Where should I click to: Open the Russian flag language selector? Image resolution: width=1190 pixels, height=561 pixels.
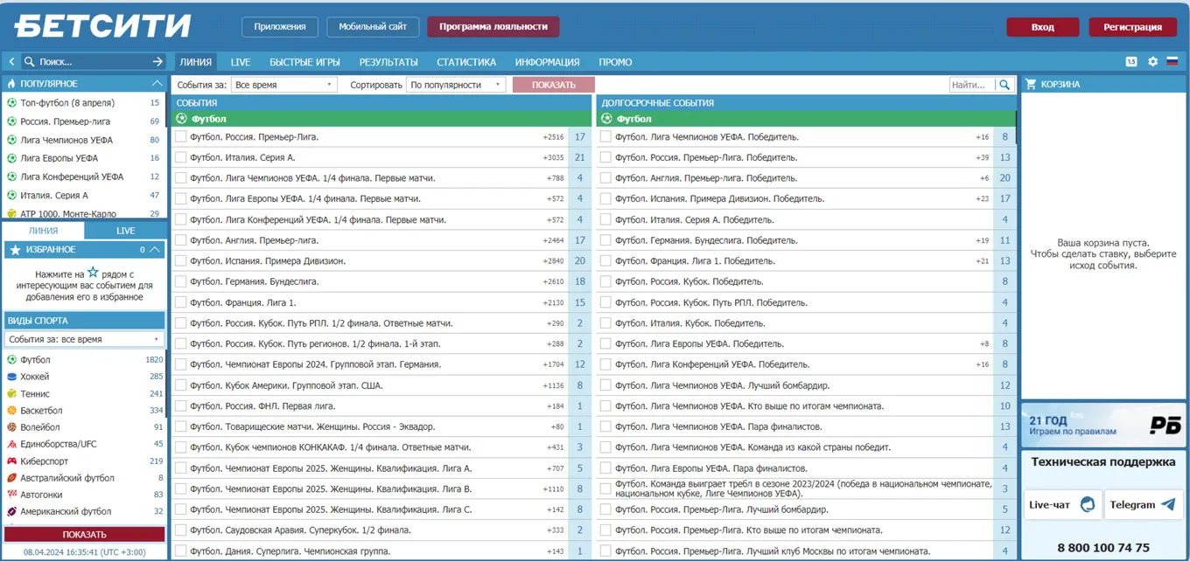click(1172, 62)
